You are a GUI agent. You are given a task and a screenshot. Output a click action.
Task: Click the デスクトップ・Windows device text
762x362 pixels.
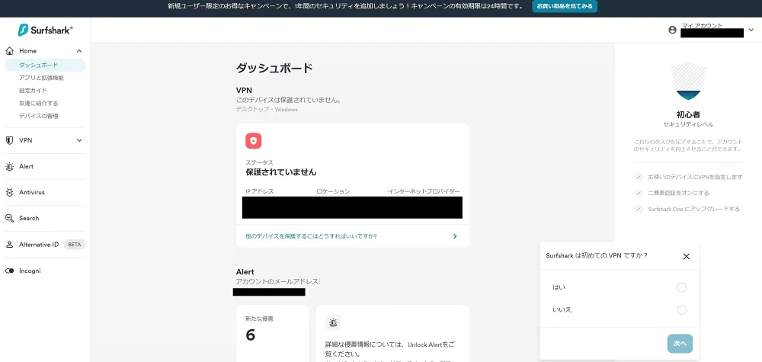coord(267,109)
